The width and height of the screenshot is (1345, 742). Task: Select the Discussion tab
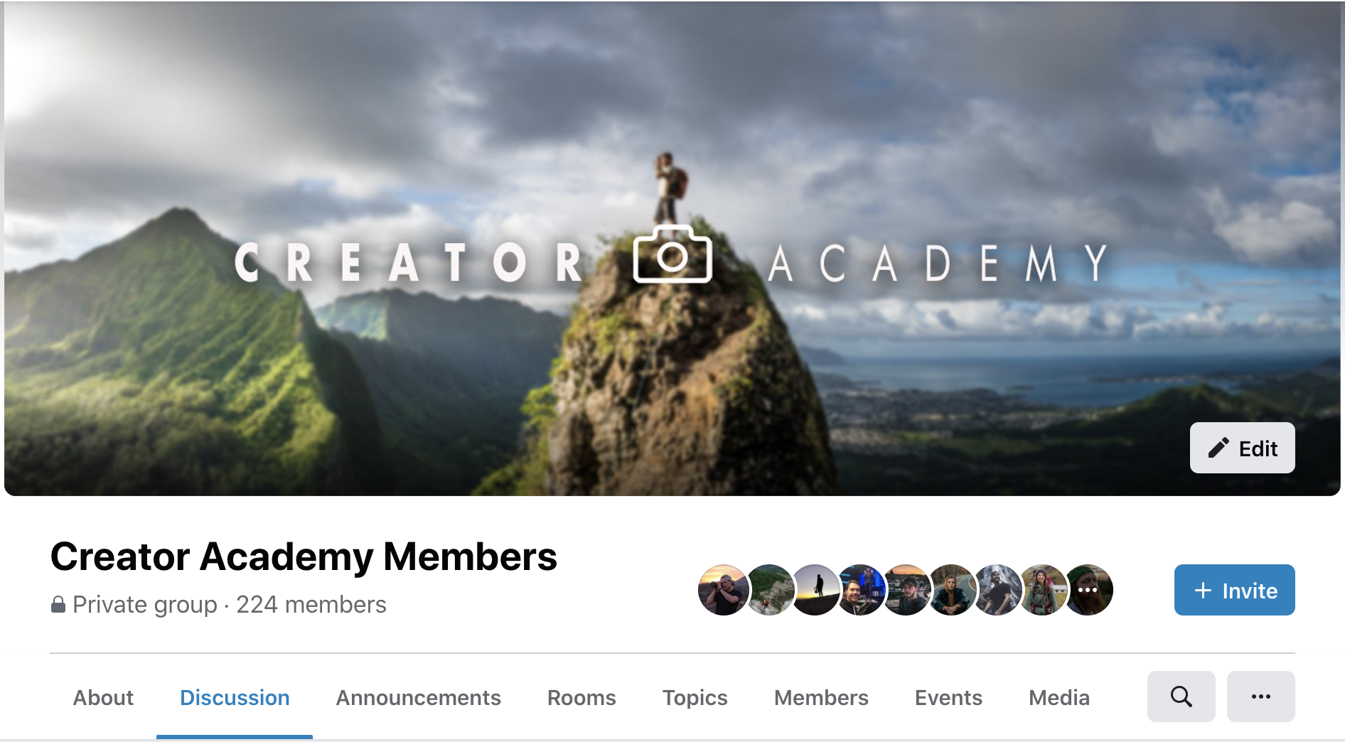tap(235, 697)
